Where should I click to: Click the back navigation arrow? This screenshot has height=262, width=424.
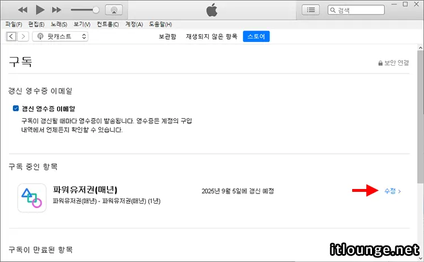[x=11, y=36]
